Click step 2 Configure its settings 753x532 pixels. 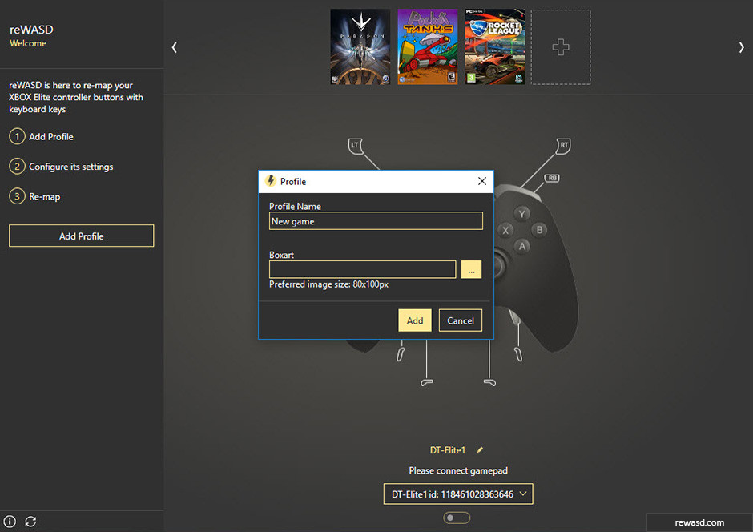point(61,167)
